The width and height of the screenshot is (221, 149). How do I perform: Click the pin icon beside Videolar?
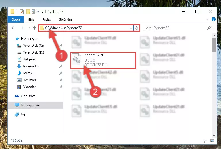61,87
